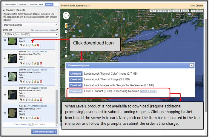Viewport: 209px width, 137px height.
Task: Show browse overlay icon for result 96
Action: pos(24,45)
